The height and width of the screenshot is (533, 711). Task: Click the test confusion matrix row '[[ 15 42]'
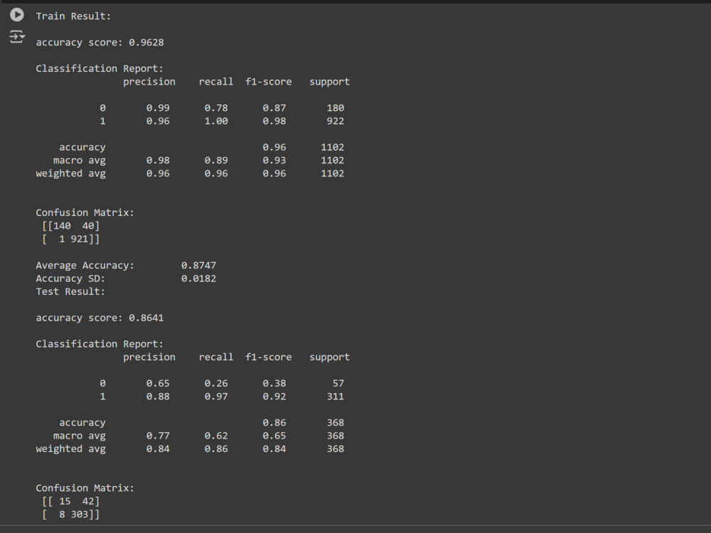(70, 501)
